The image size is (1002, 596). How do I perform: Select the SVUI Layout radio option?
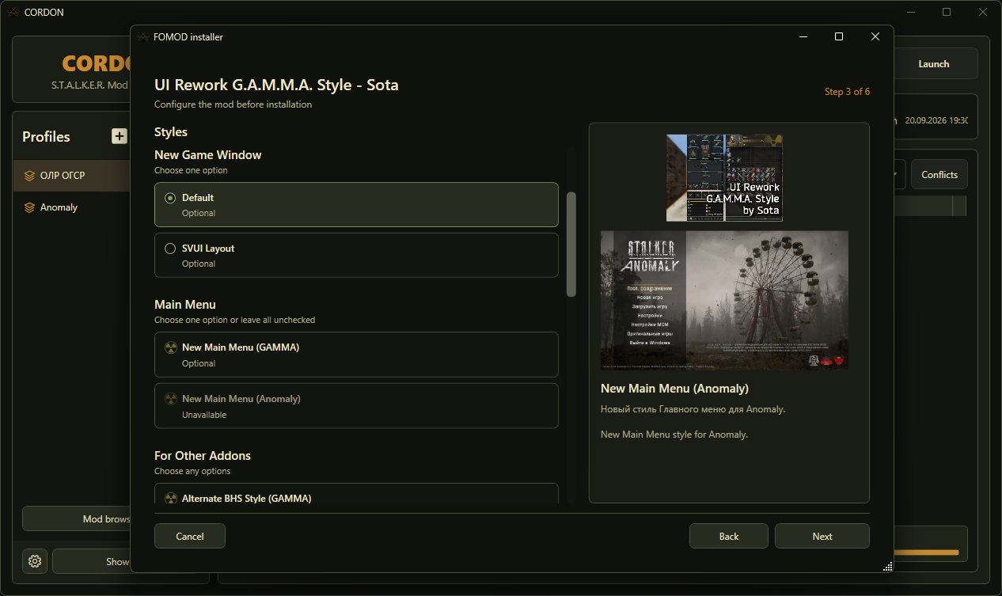click(x=356, y=255)
